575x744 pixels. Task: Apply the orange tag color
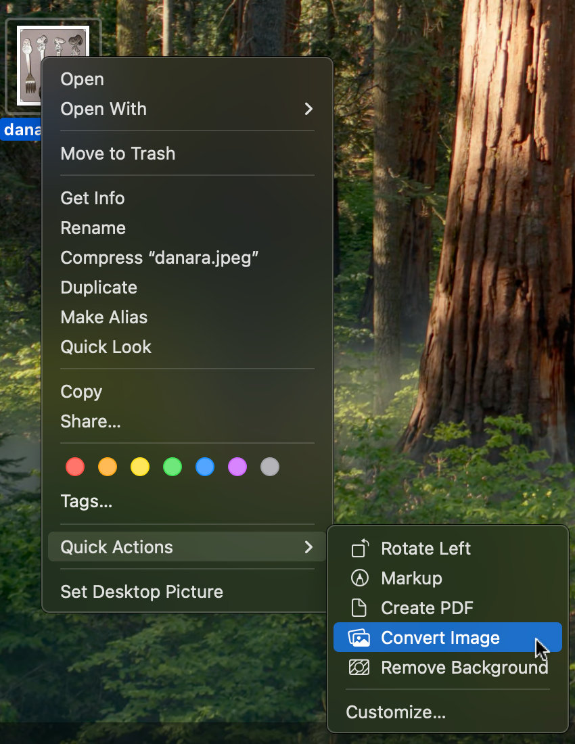point(108,467)
